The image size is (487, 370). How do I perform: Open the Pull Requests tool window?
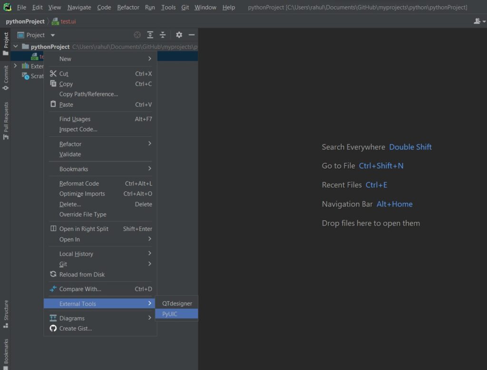pos(6,121)
